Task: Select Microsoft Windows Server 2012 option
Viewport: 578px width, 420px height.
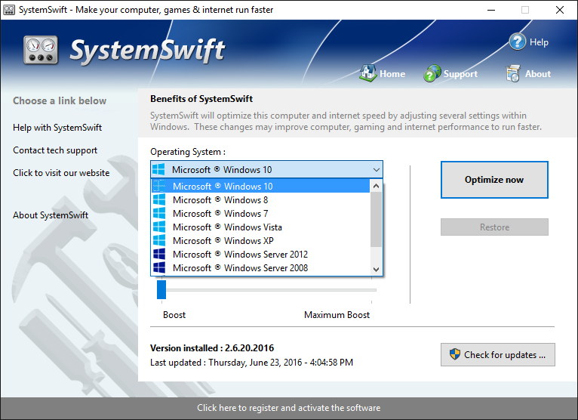Action: point(260,255)
